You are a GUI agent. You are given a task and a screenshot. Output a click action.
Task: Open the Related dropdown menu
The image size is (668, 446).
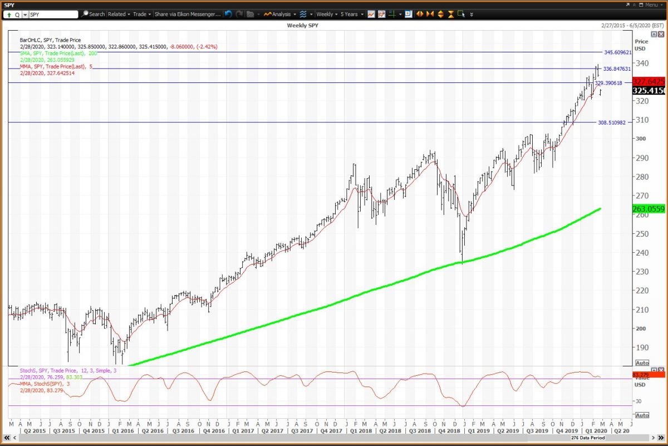pos(119,14)
